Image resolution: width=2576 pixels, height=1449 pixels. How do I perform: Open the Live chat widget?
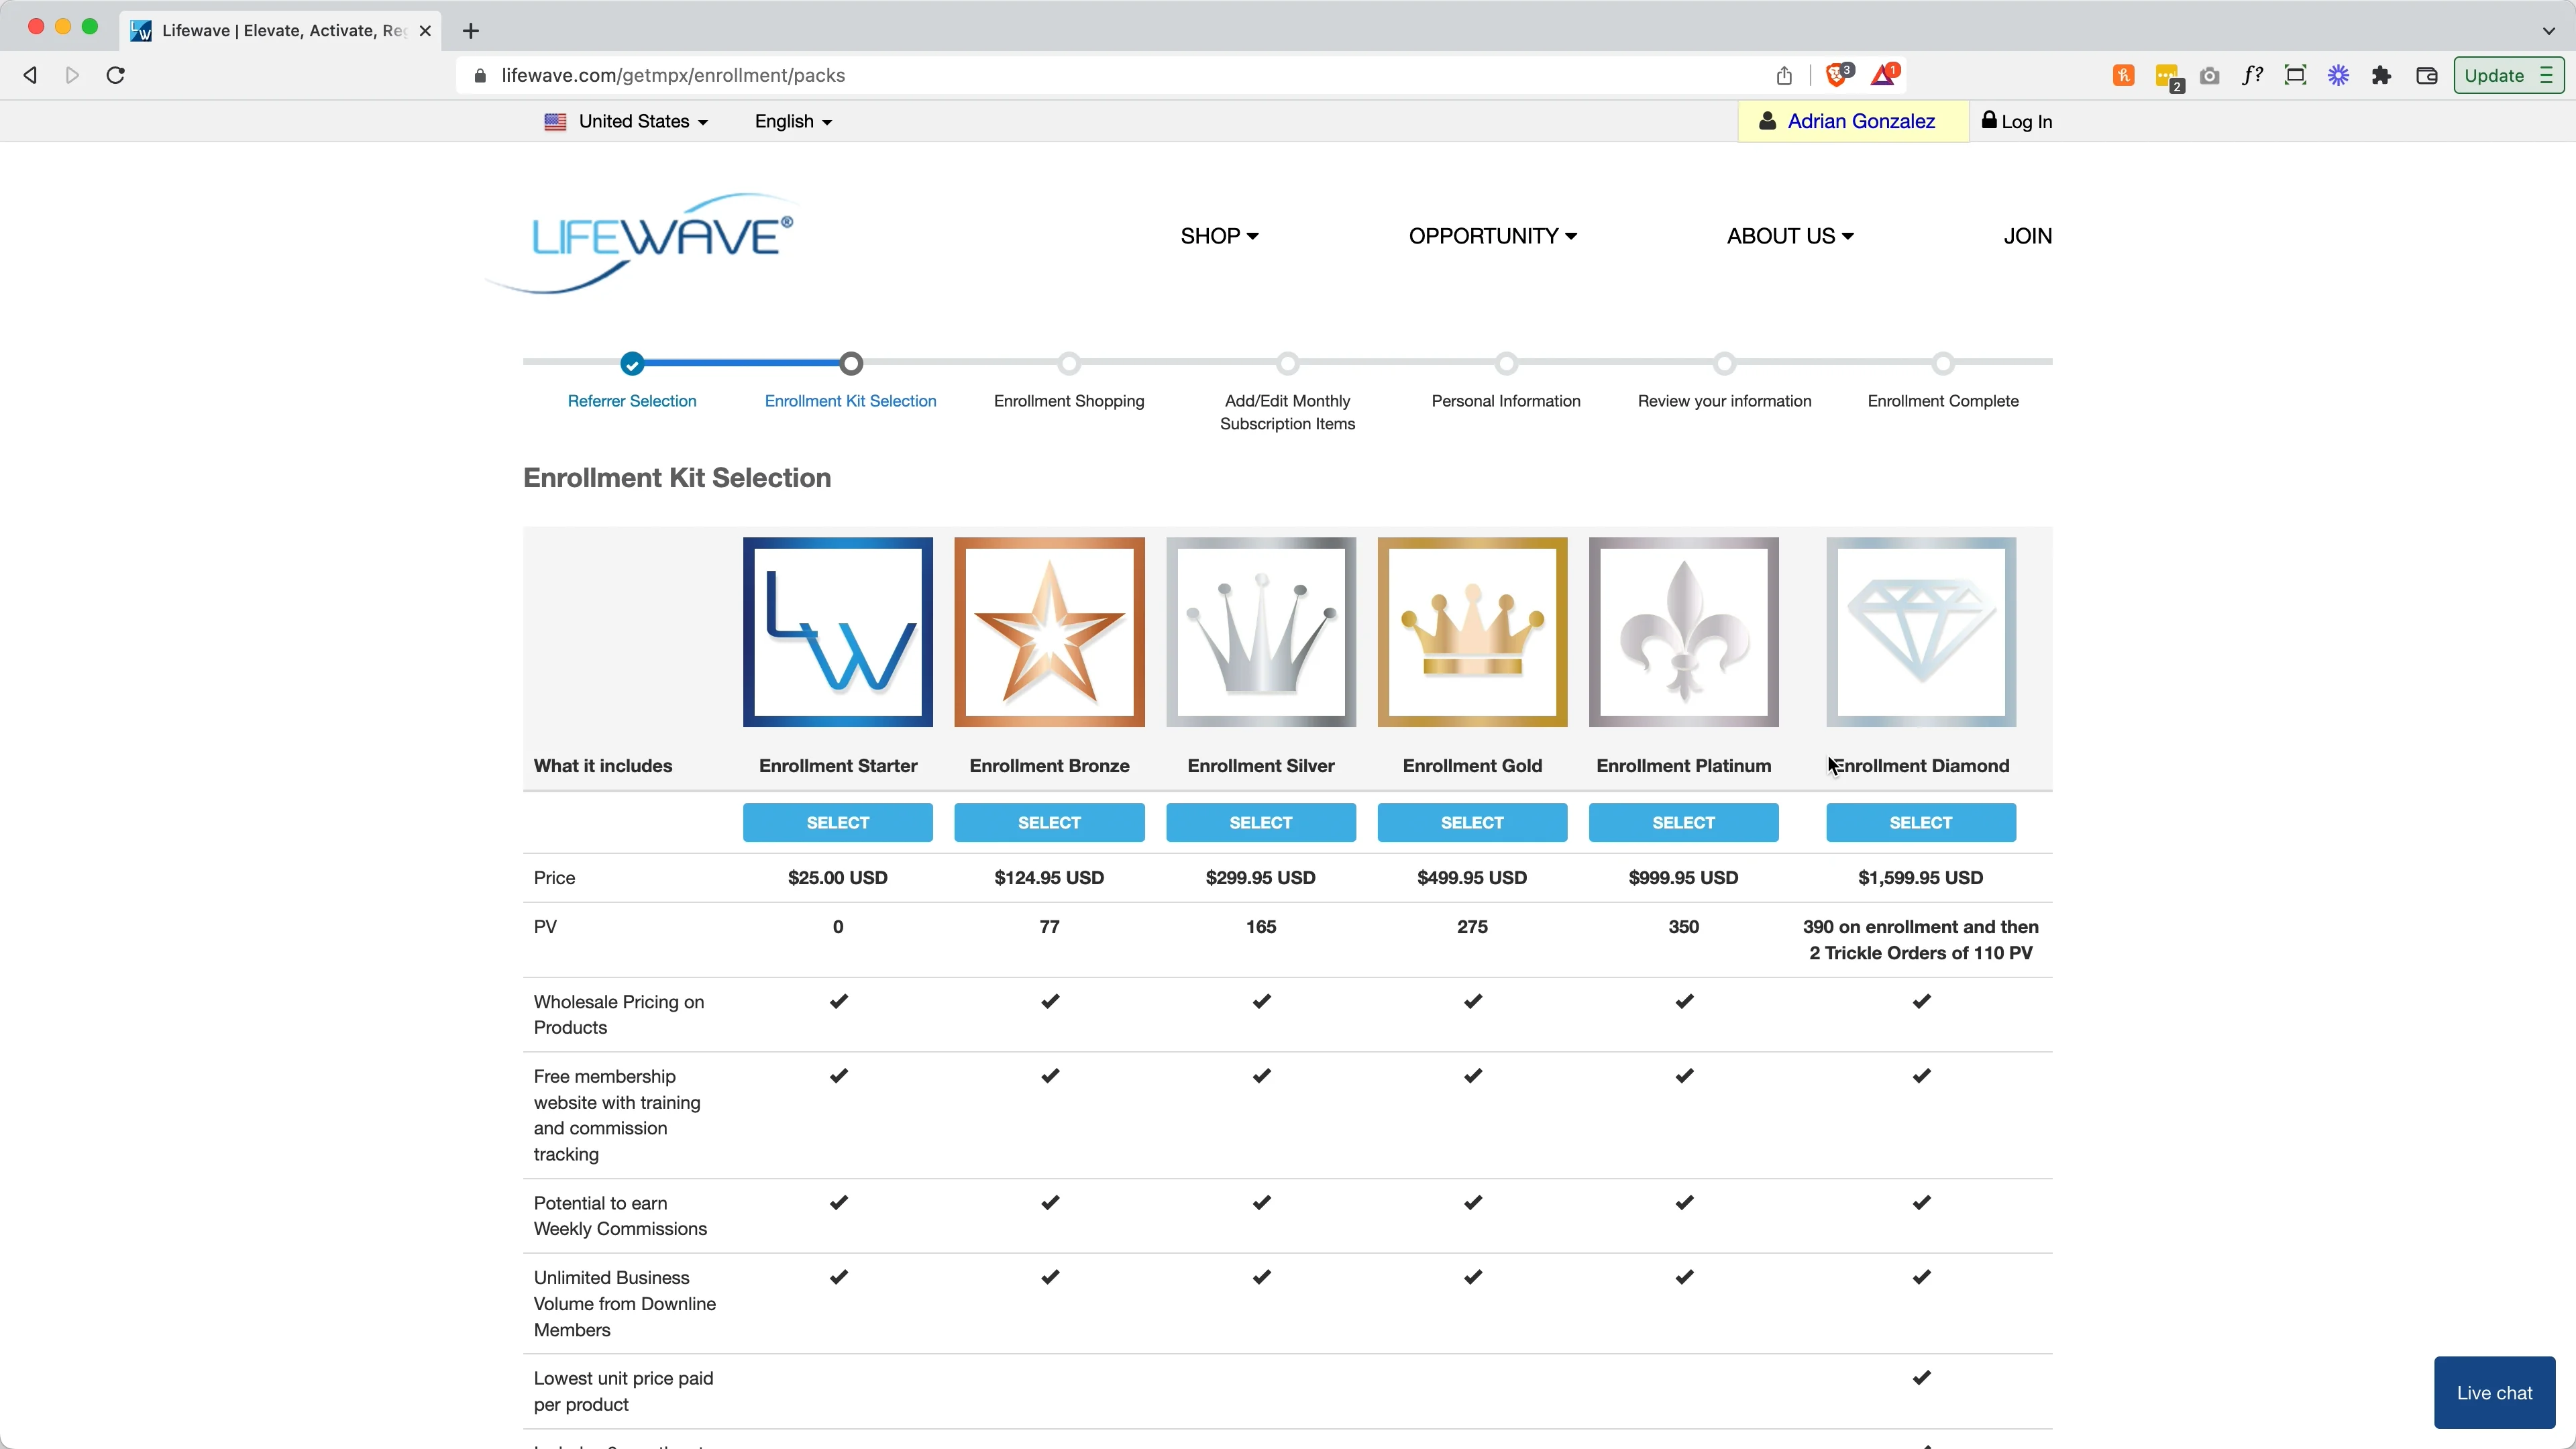[x=2494, y=1392]
